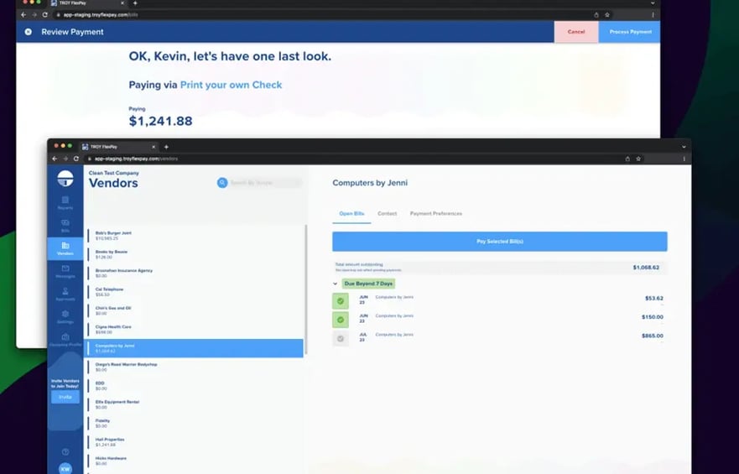Open new tab in the Vendors window

166,147
